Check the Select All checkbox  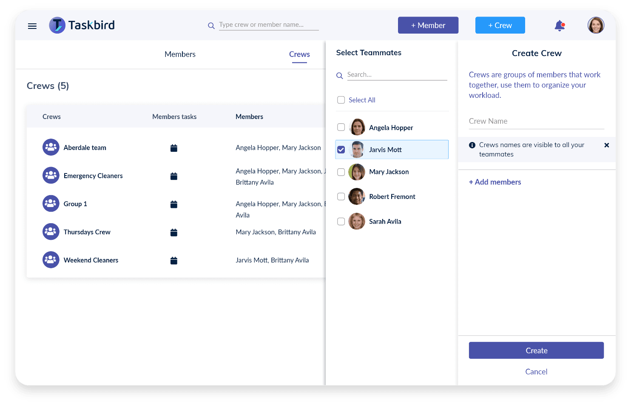341,100
